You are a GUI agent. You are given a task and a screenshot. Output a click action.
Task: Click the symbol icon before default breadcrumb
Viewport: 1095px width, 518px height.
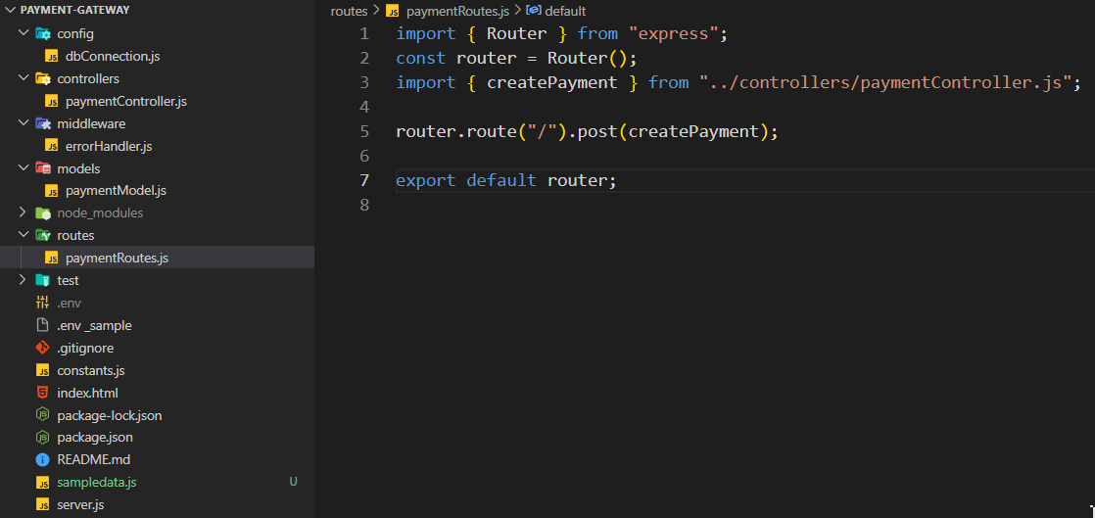(x=534, y=11)
